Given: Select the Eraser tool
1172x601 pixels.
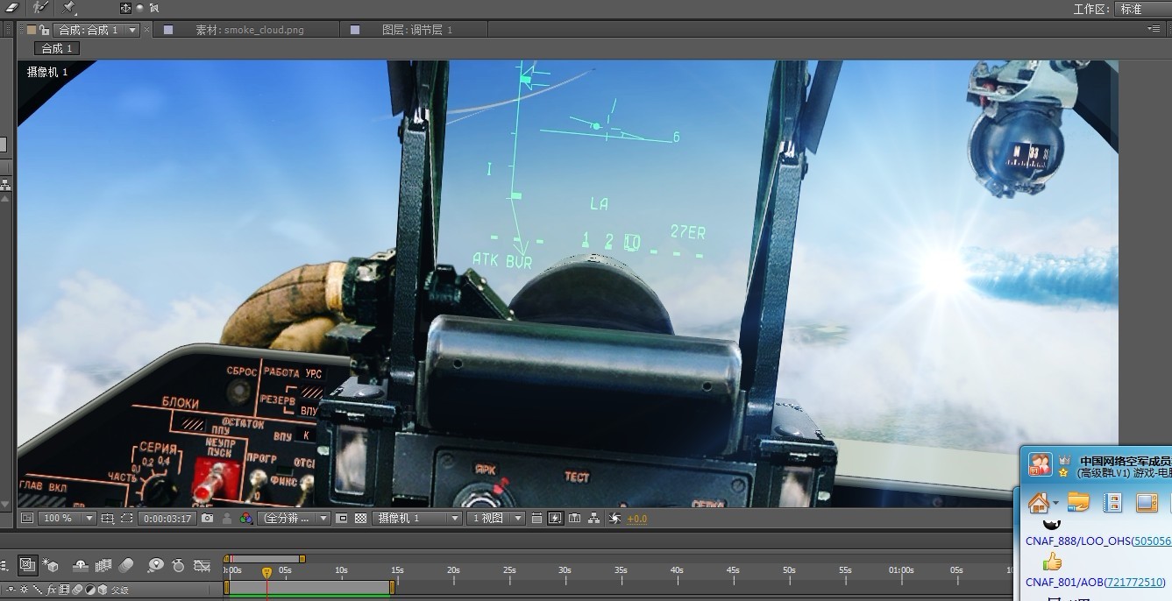Looking at the screenshot, I should [12, 7].
